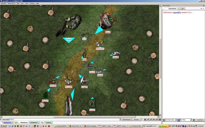Toggle the Auto Label checkbox
The image size is (205, 128).
[x=1, y=119]
